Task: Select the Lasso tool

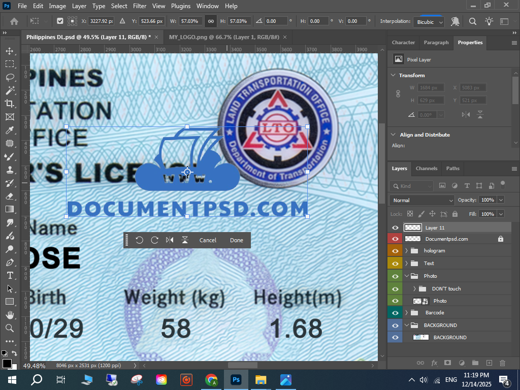Action: pos(10,77)
